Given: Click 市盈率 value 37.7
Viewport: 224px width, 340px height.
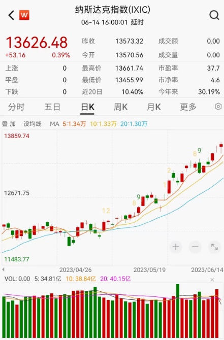Looking at the screenshot, I should click(x=213, y=69).
